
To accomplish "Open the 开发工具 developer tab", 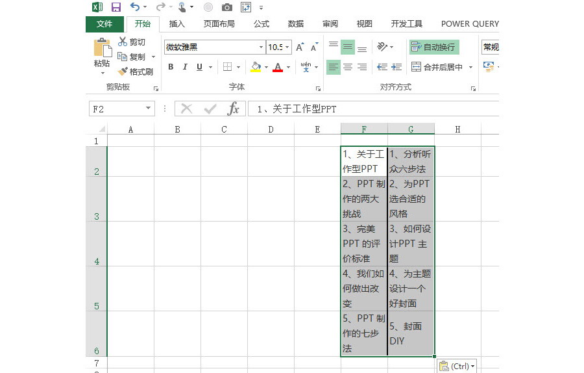I will (x=406, y=24).
